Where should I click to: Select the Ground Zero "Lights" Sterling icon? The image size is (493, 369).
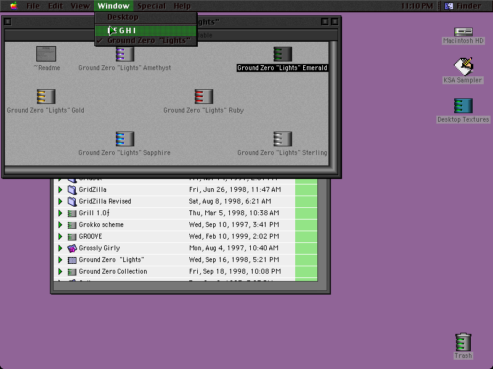pos(283,139)
